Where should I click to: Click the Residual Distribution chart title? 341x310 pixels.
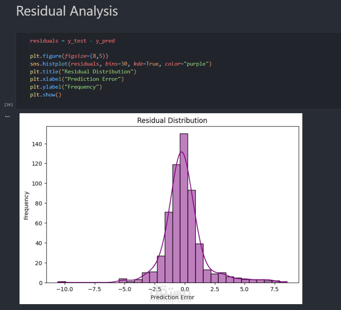pos(172,120)
